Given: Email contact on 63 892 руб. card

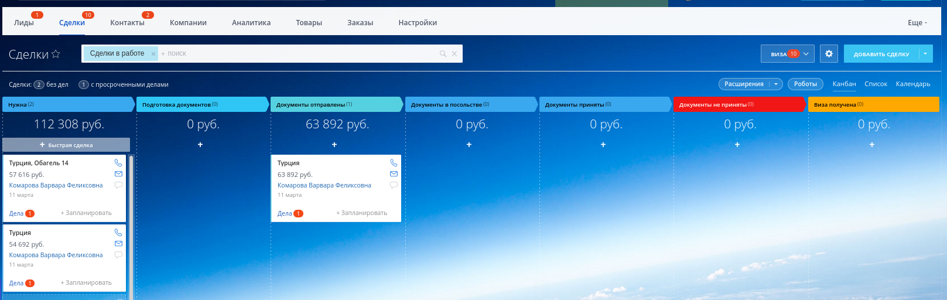Looking at the screenshot, I should coord(394,174).
